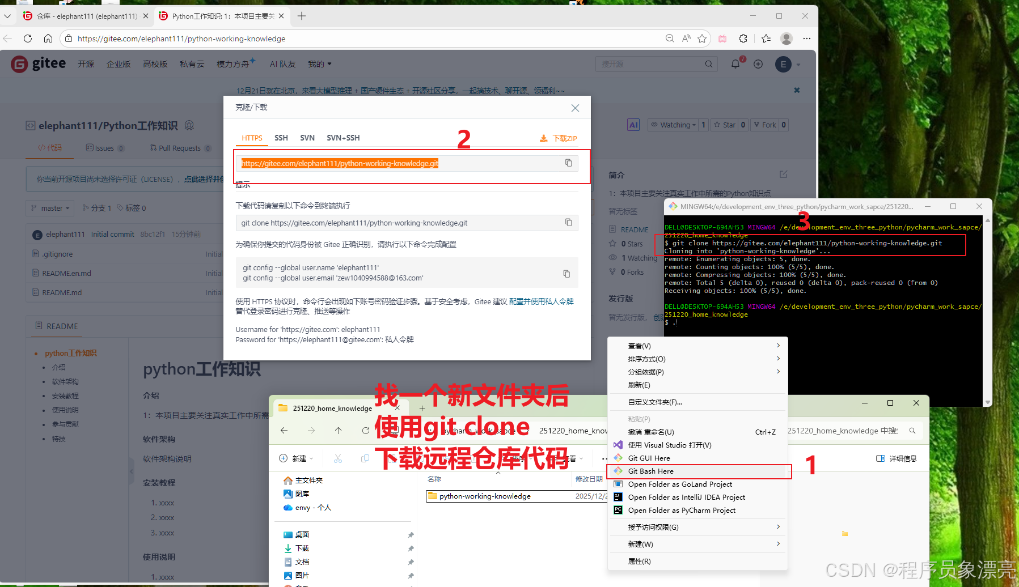1019x587 pixels.
Task: Choose 使用 Visual Studio 打开 menu item
Action: [697, 445]
